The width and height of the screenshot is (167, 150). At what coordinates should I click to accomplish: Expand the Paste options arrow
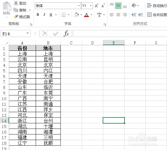[x=7, y=17]
